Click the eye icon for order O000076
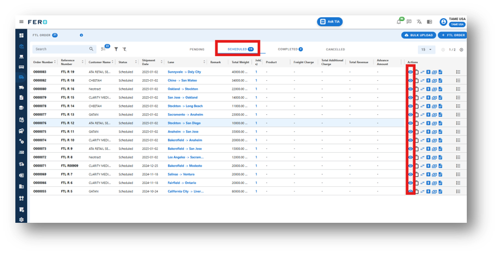 (x=411, y=123)
